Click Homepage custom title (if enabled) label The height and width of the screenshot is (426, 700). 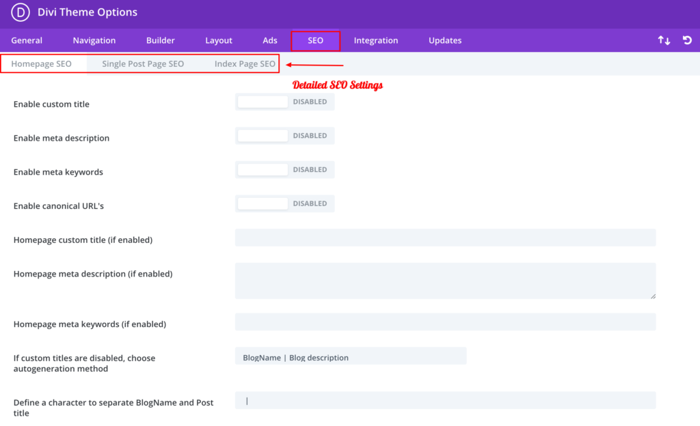pyautogui.click(x=83, y=240)
